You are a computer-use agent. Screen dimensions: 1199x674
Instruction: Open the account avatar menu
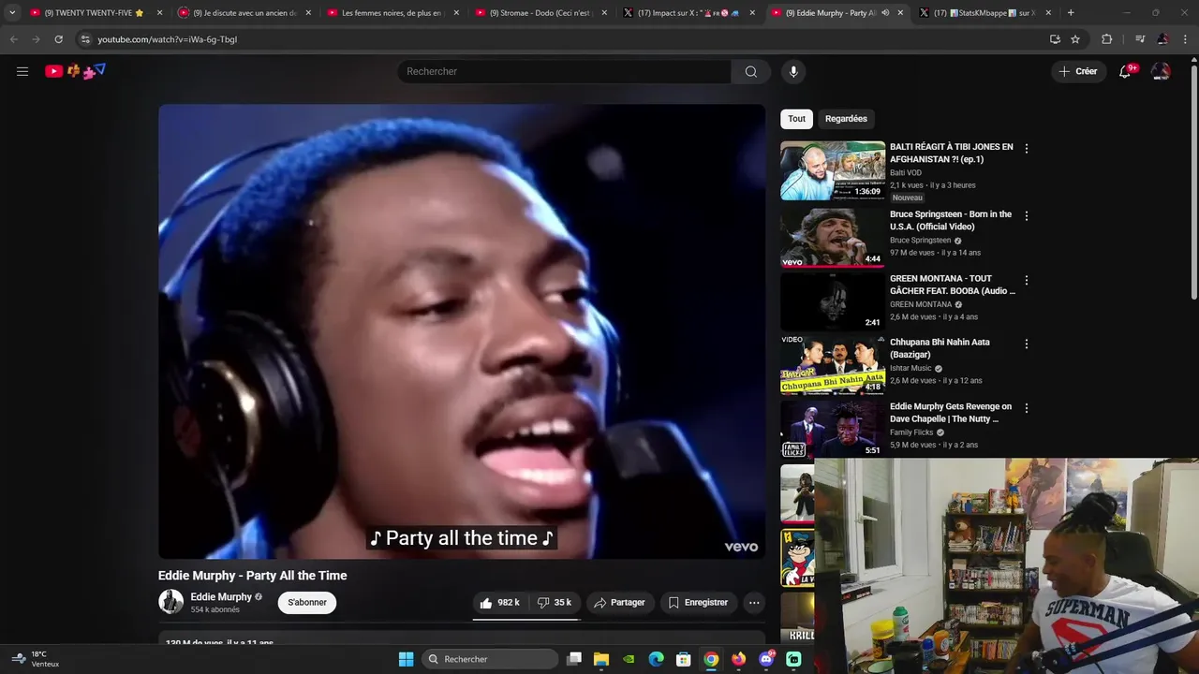1161,71
